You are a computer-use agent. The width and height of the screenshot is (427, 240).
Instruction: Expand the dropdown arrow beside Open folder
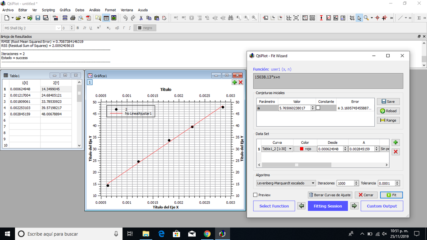point(24,18)
